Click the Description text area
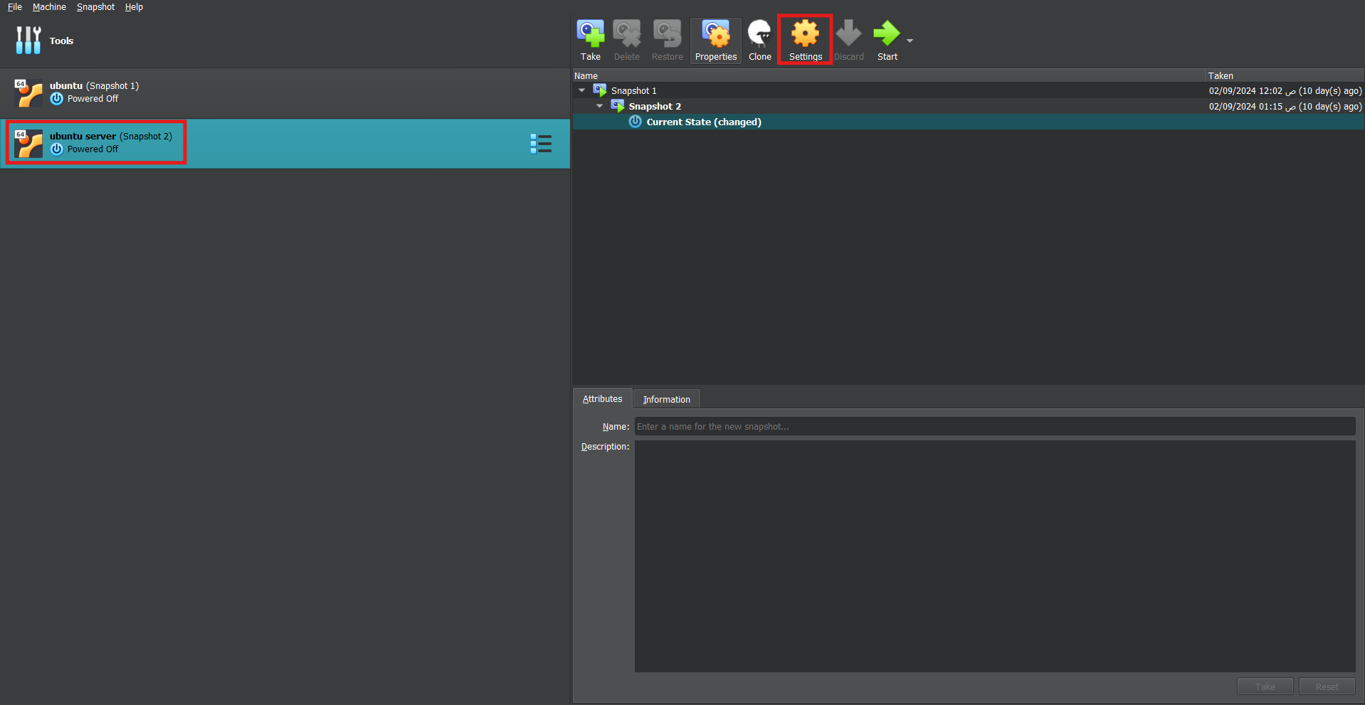 click(x=995, y=556)
